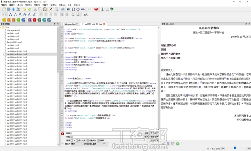Open the Metadata Editor info icon
This screenshot has width=251, height=151.
(x=102, y=9)
